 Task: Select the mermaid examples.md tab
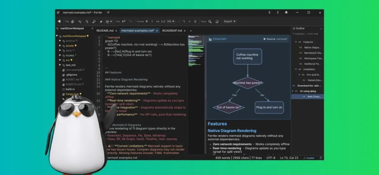pos(138,31)
